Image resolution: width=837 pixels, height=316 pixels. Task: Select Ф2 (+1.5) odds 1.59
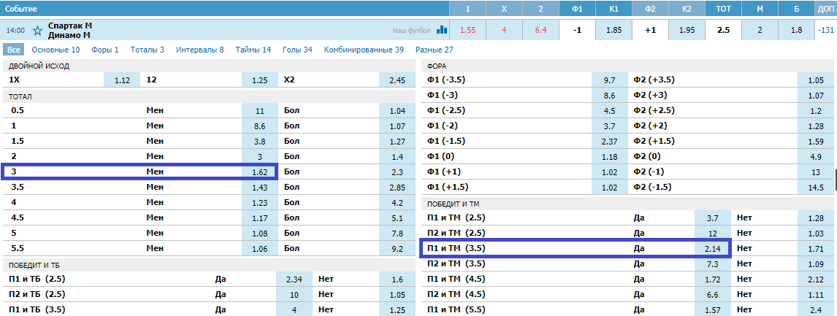[x=816, y=142]
